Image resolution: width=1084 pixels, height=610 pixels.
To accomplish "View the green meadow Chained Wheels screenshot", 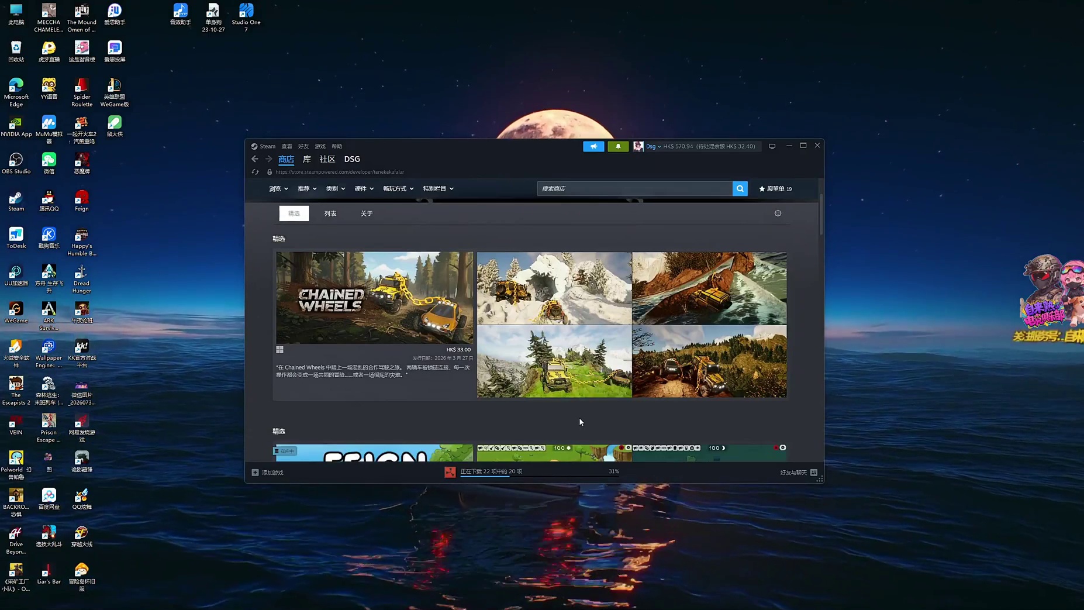I will pos(554,361).
